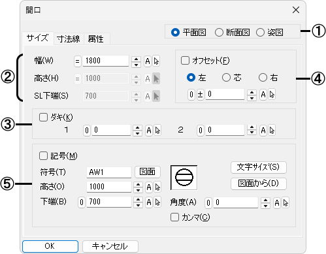Select the 断面図 radio button

tap(219, 33)
